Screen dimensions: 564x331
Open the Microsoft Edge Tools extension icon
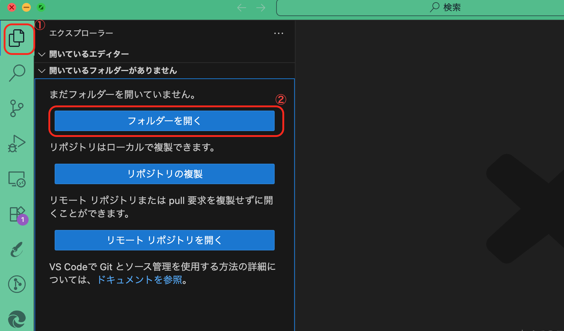coord(17,319)
